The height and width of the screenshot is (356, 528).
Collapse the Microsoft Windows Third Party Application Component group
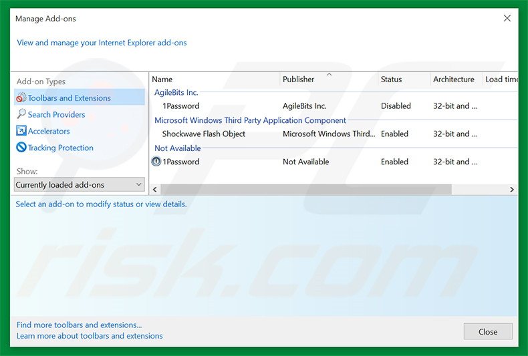coord(250,120)
